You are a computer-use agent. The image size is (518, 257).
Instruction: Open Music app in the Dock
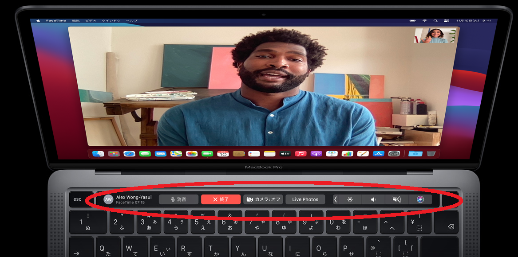coord(301,154)
